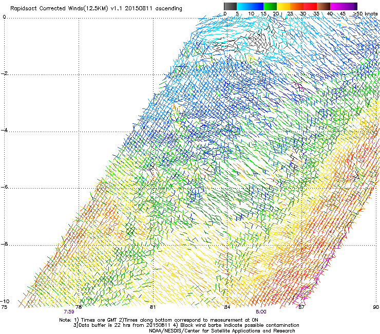Click the "87" longitude axis label
This screenshot has height=334, width=380.
[x=301, y=307]
